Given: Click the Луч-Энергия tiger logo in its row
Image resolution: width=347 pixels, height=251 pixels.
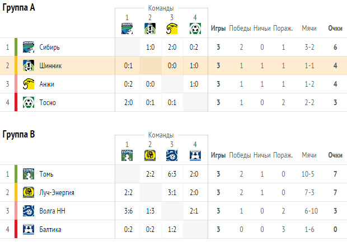Looking at the screenshot, I should tap(29, 192).
